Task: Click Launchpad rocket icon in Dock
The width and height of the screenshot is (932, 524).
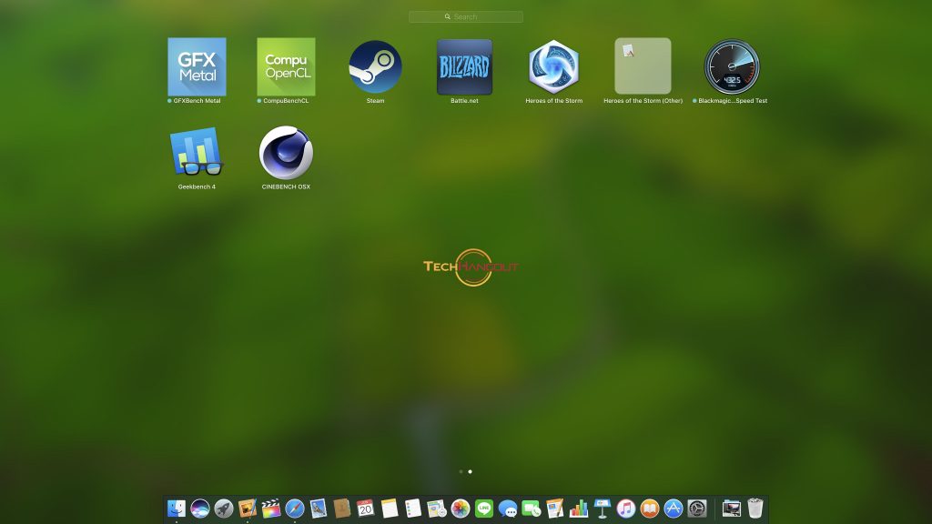Action: [224, 509]
